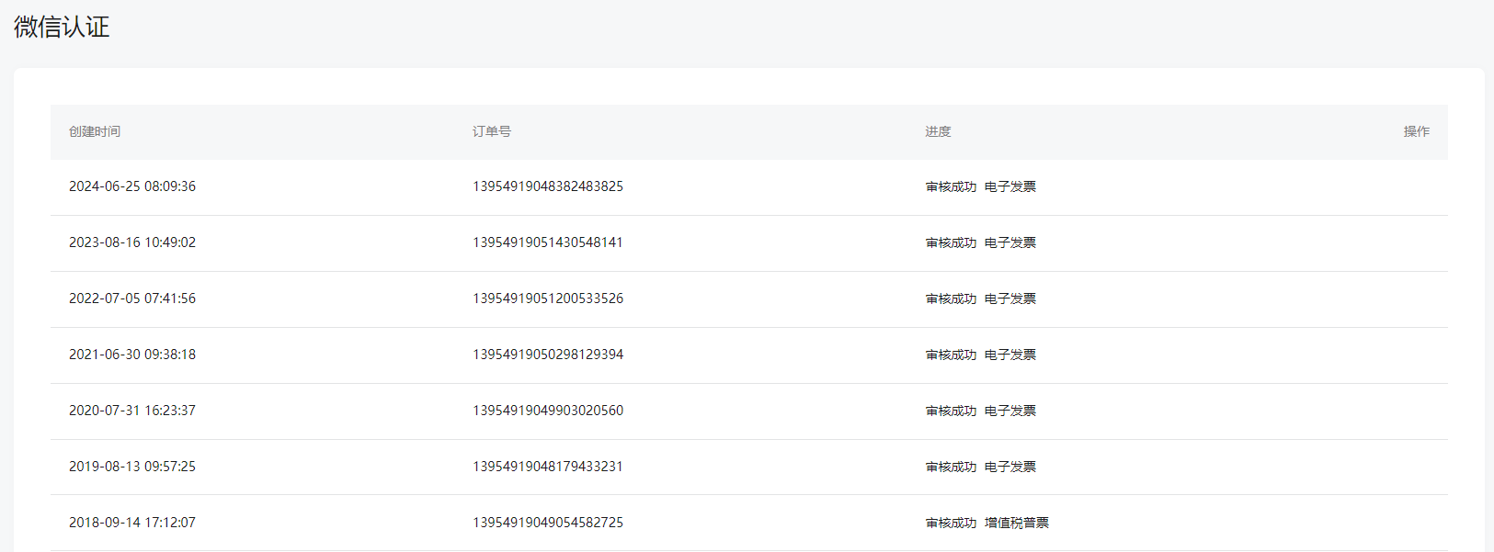The image size is (1494, 552).
Task: Select order number 13954919048382483825
Action: 548,186
